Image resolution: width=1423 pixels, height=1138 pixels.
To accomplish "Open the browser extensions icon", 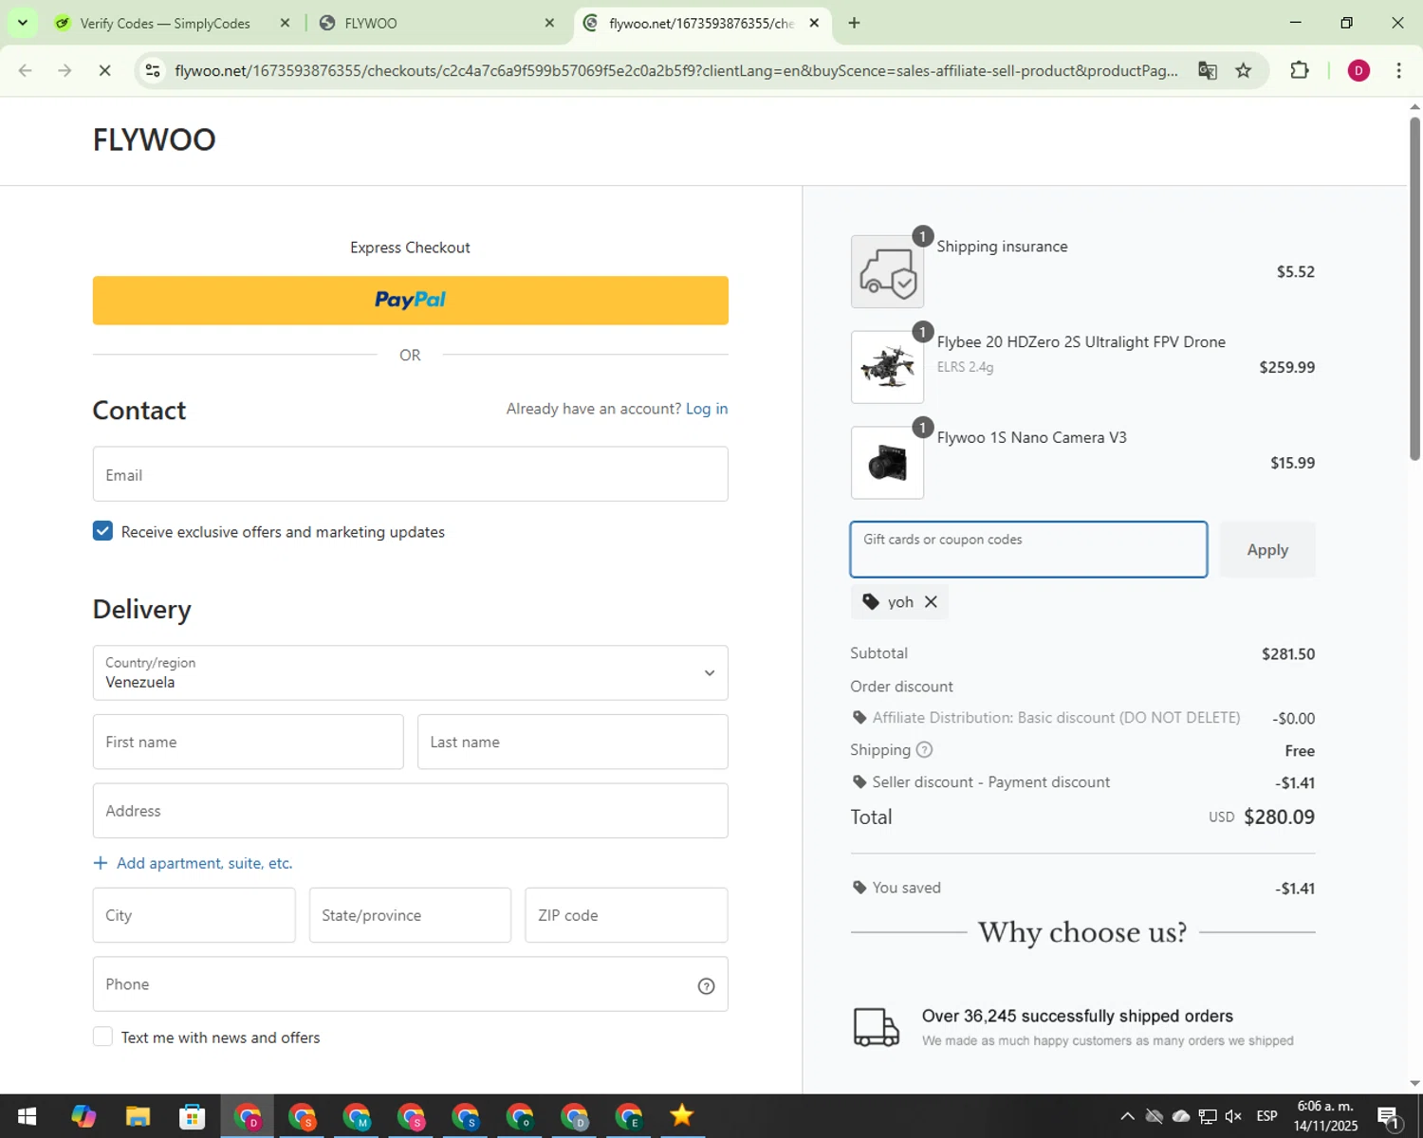I will pyautogui.click(x=1299, y=70).
